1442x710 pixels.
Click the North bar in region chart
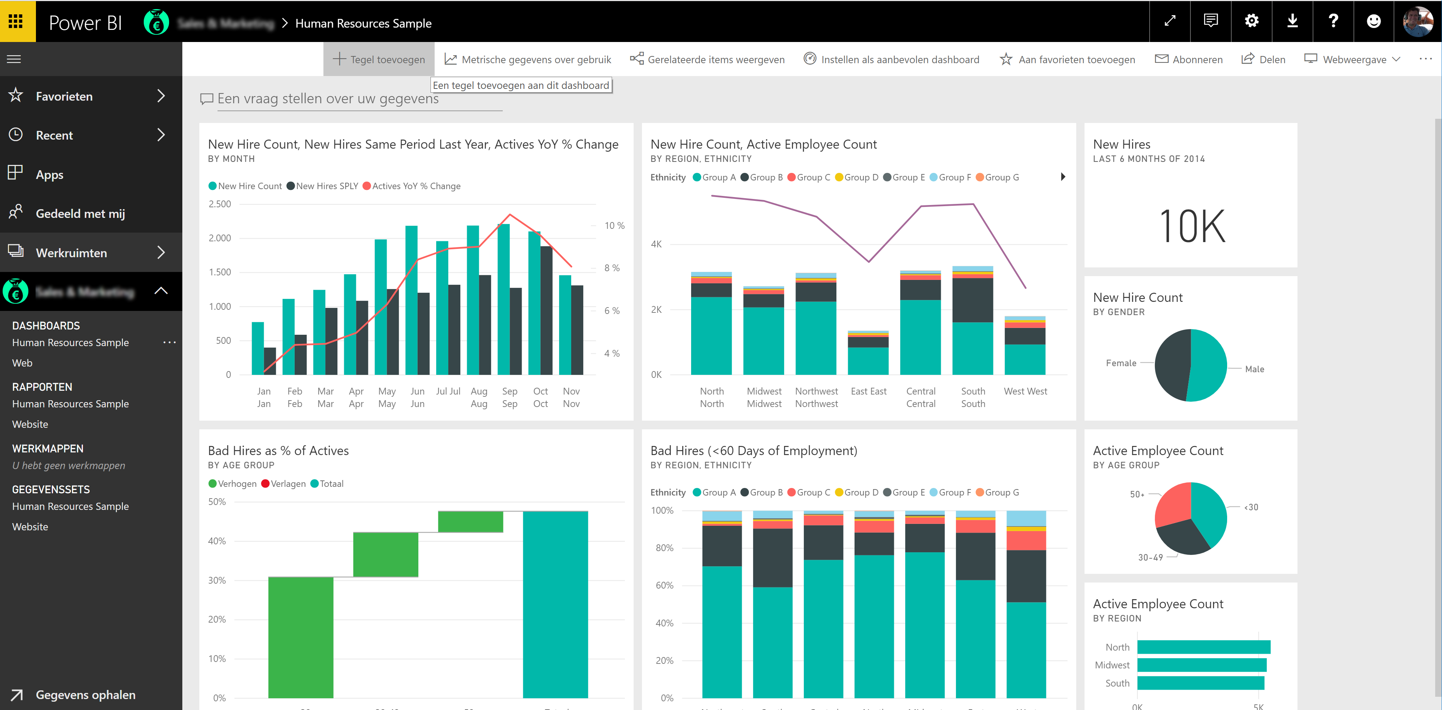pyautogui.click(x=1204, y=647)
